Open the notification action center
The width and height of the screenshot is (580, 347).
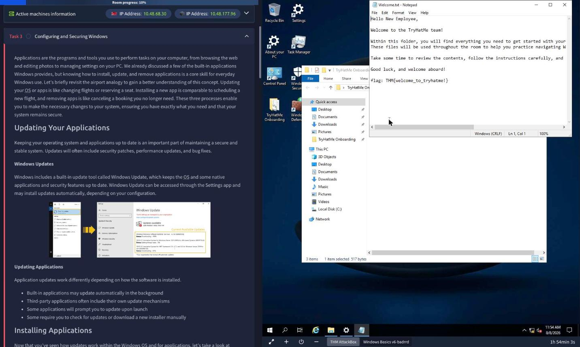569,330
